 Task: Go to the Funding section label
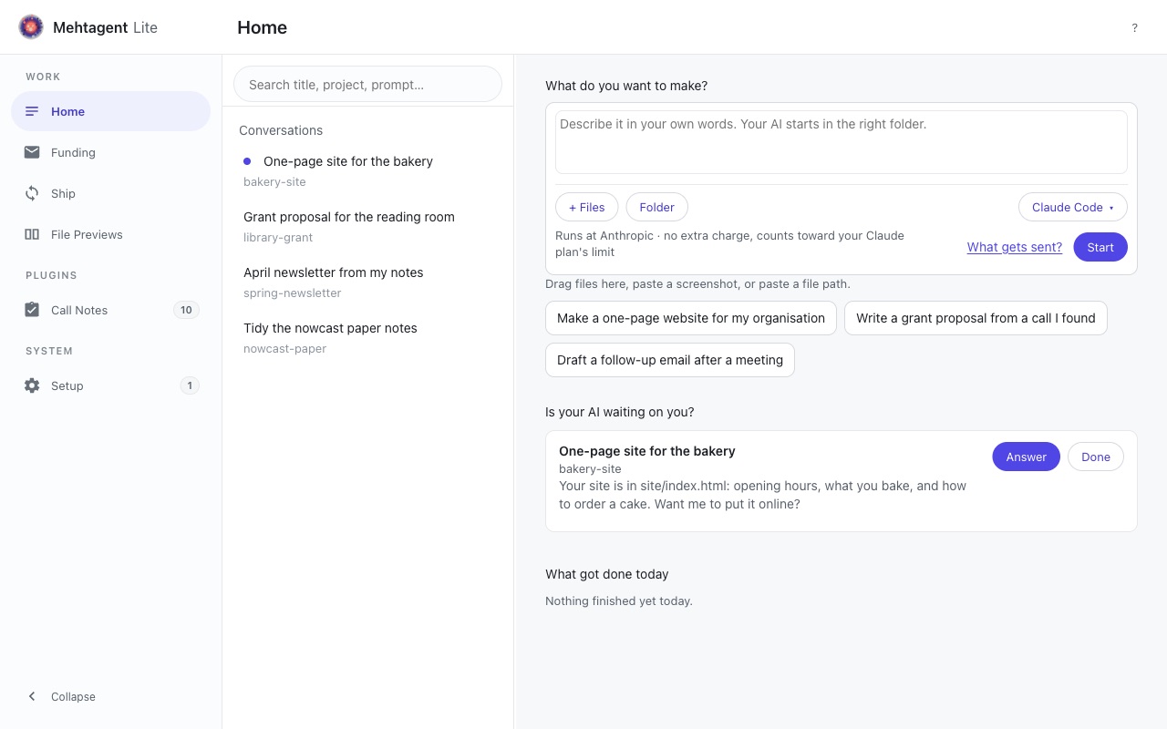point(73,152)
